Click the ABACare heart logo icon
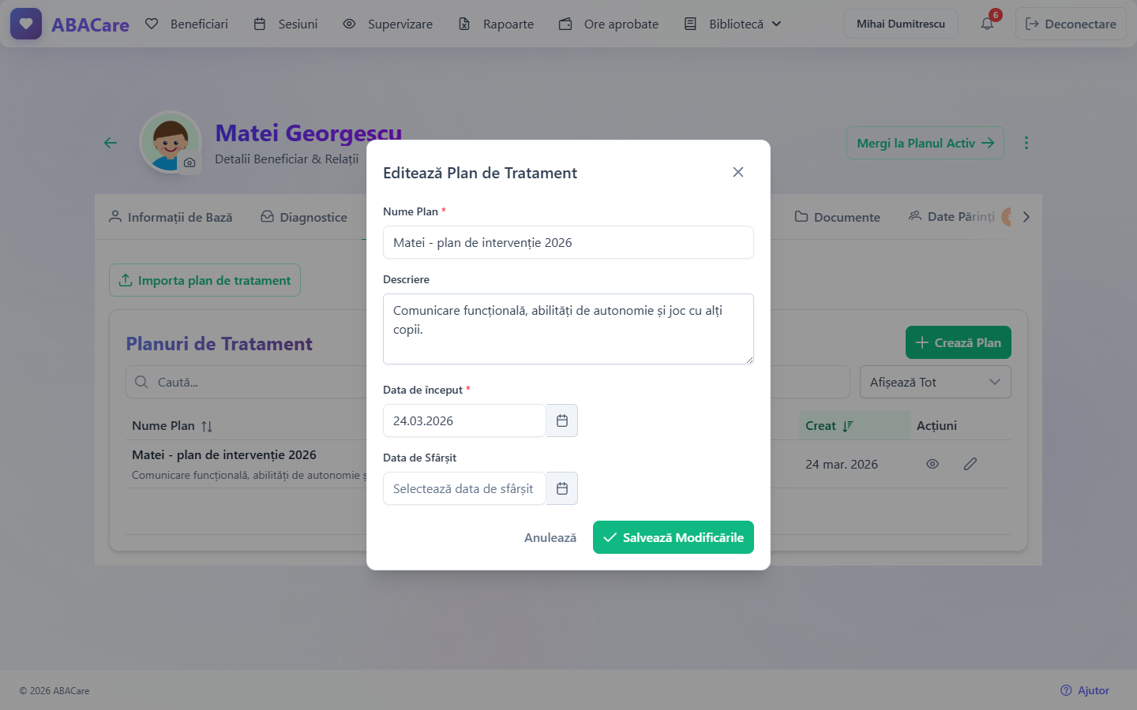Screen dimensions: 1137x710 tap(26, 24)
